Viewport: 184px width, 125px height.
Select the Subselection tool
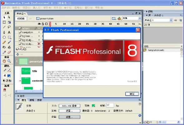click(x=9, y=17)
